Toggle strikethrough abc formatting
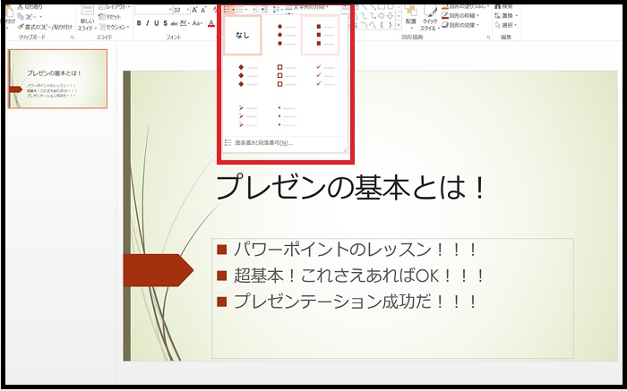This screenshot has width=627, height=391. pyautogui.click(x=174, y=23)
